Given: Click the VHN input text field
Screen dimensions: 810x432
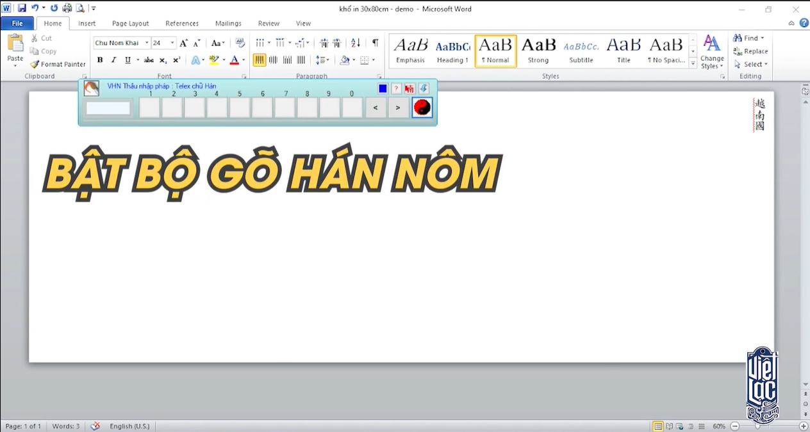Looking at the screenshot, I should (x=108, y=108).
